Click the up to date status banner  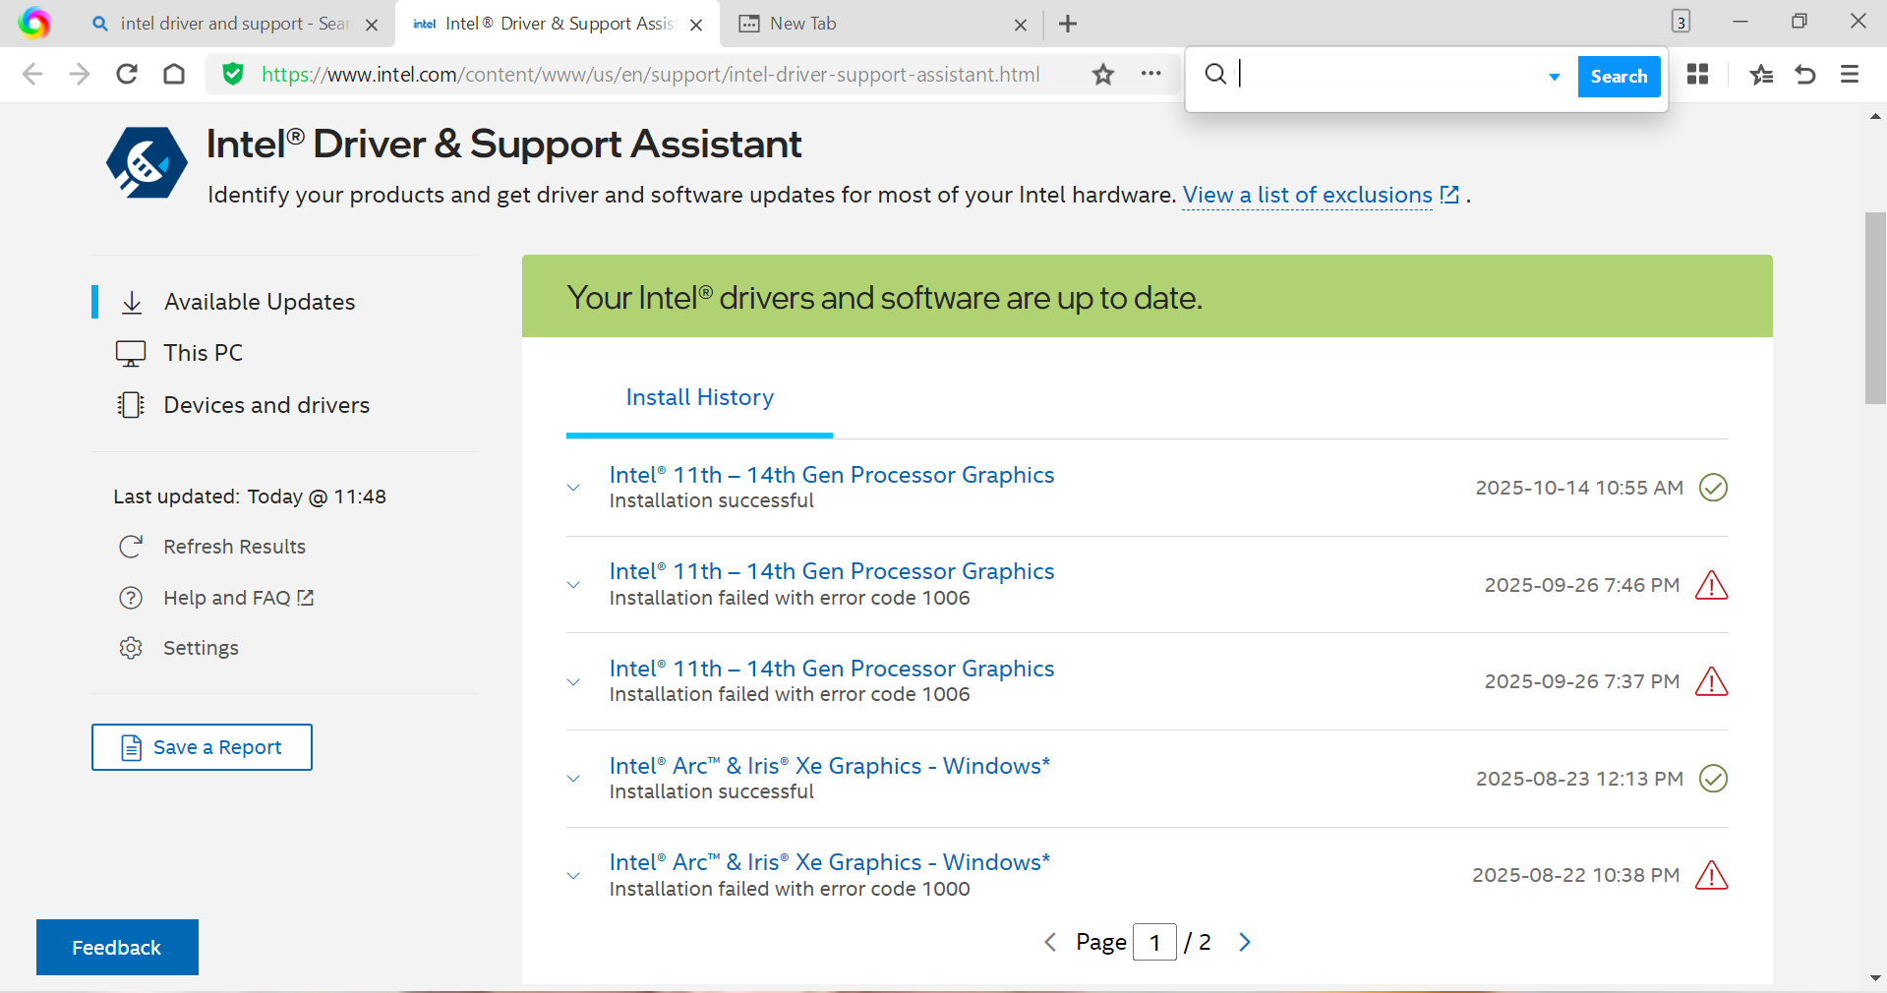[x=1147, y=296]
